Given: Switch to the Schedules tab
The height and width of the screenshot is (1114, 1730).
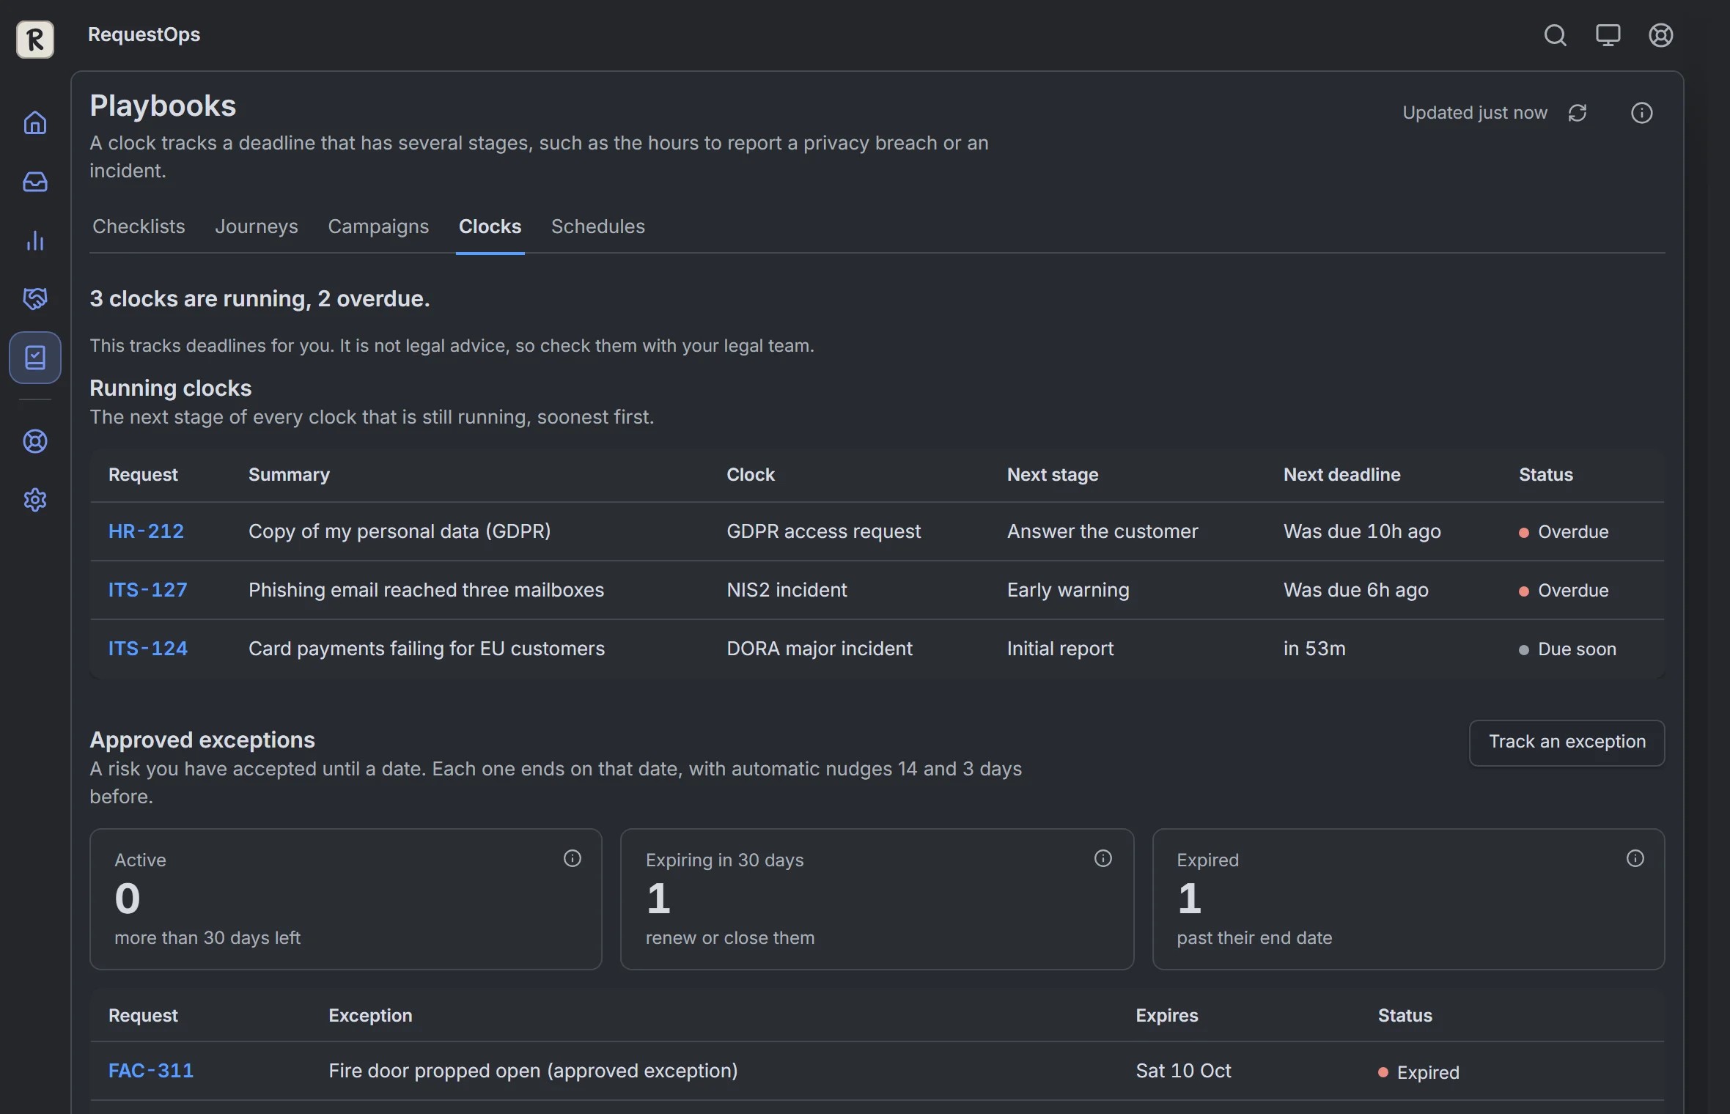Looking at the screenshot, I should 598,226.
